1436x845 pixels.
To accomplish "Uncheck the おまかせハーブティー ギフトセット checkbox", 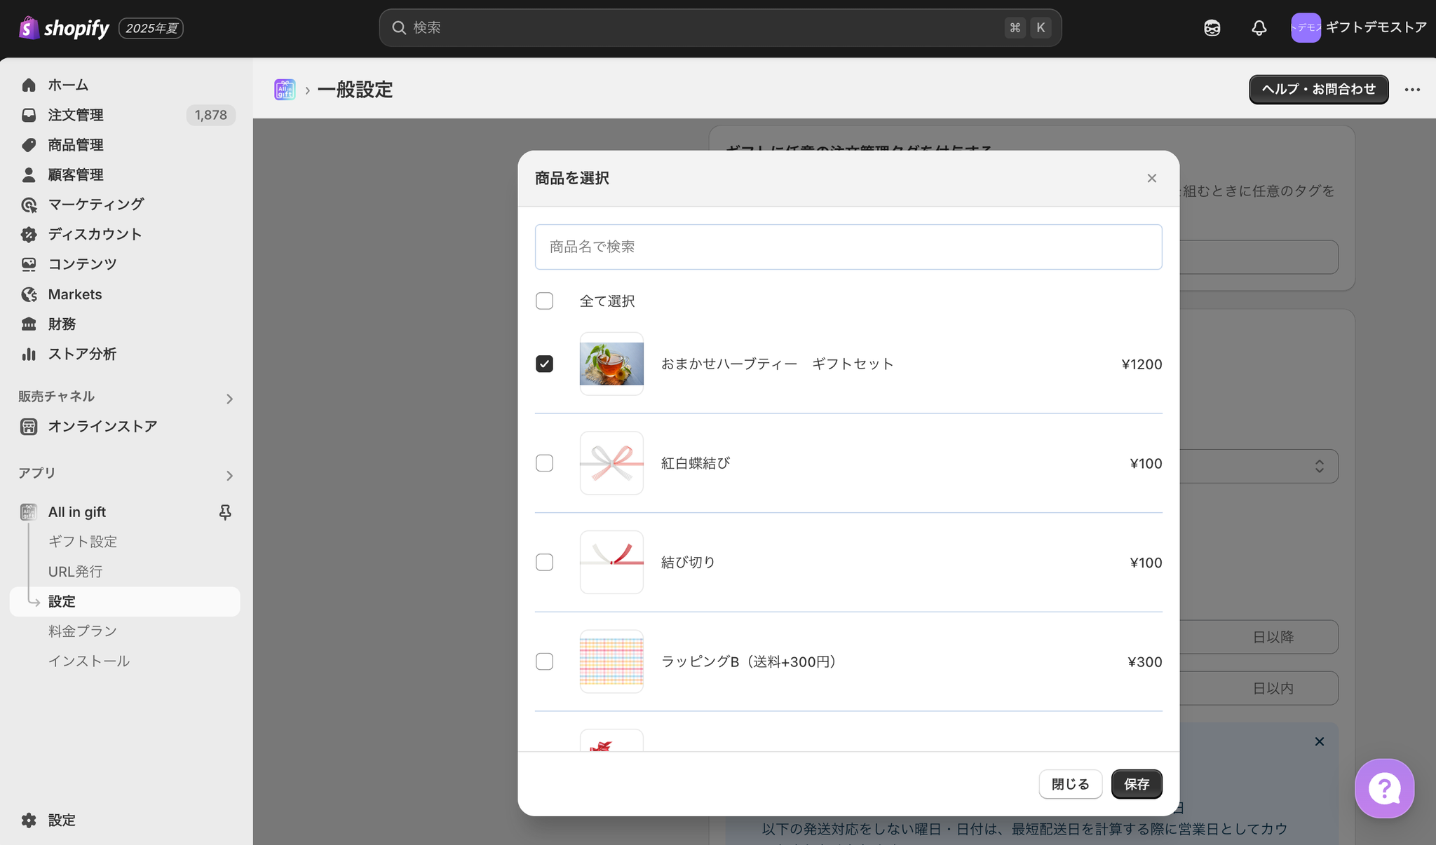I will [x=544, y=364].
